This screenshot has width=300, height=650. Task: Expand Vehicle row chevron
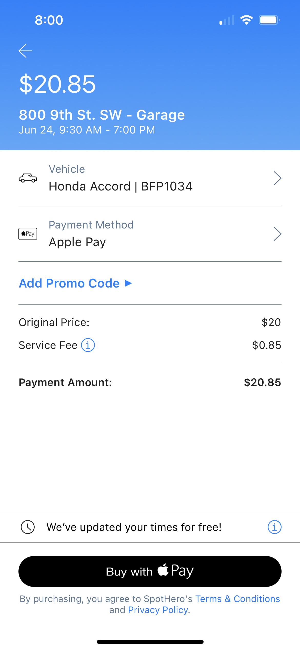tap(277, 178)
